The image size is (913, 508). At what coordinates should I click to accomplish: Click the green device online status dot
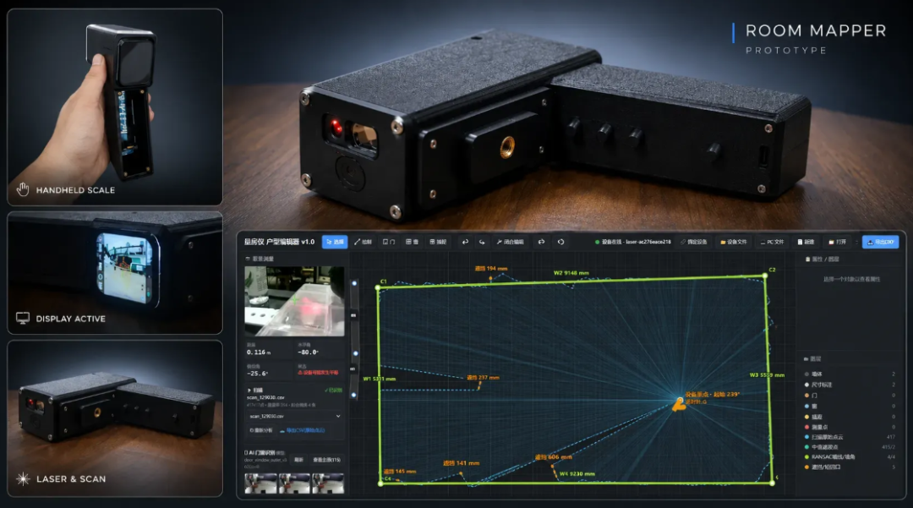597,242
